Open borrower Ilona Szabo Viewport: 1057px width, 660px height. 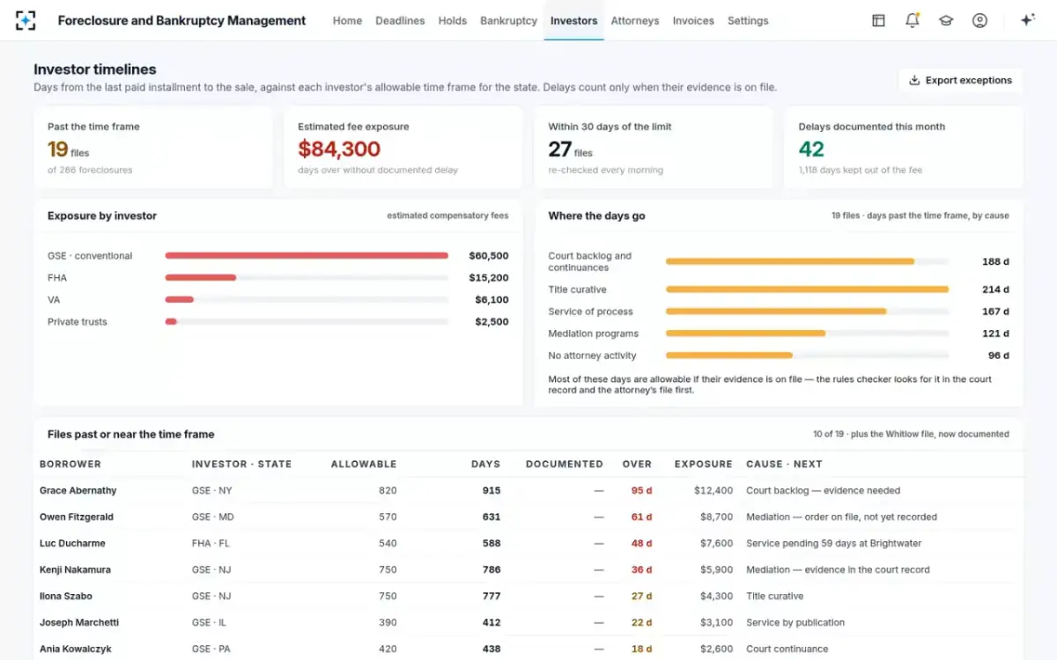coord(66,596)
